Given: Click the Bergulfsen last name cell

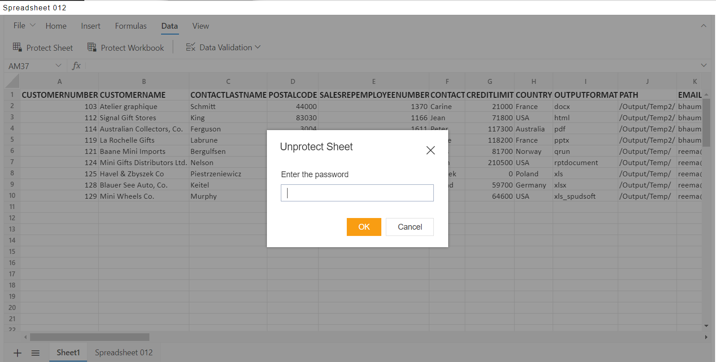Looking at the screenshot, I should click(x=228, y=151).
